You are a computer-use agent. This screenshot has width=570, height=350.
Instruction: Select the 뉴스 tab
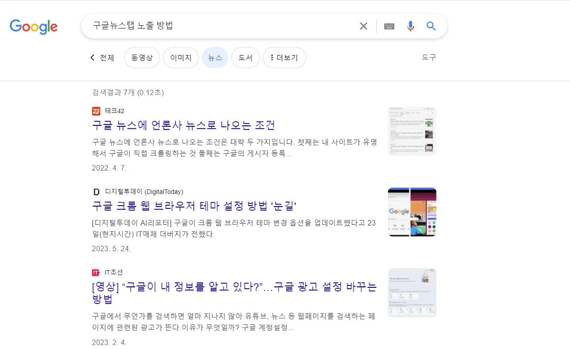click(x=215, y=57)
